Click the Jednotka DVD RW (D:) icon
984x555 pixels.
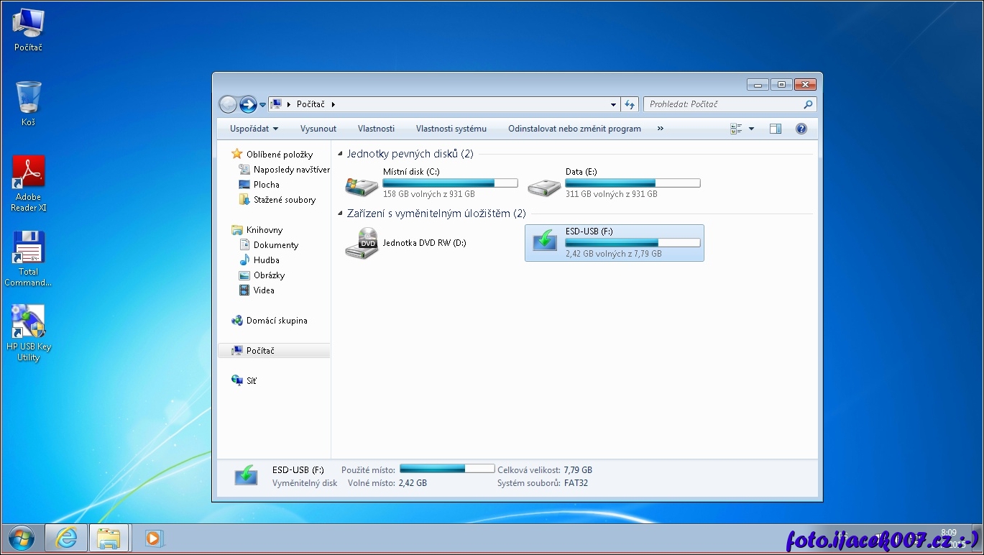(x=362, y=243)
